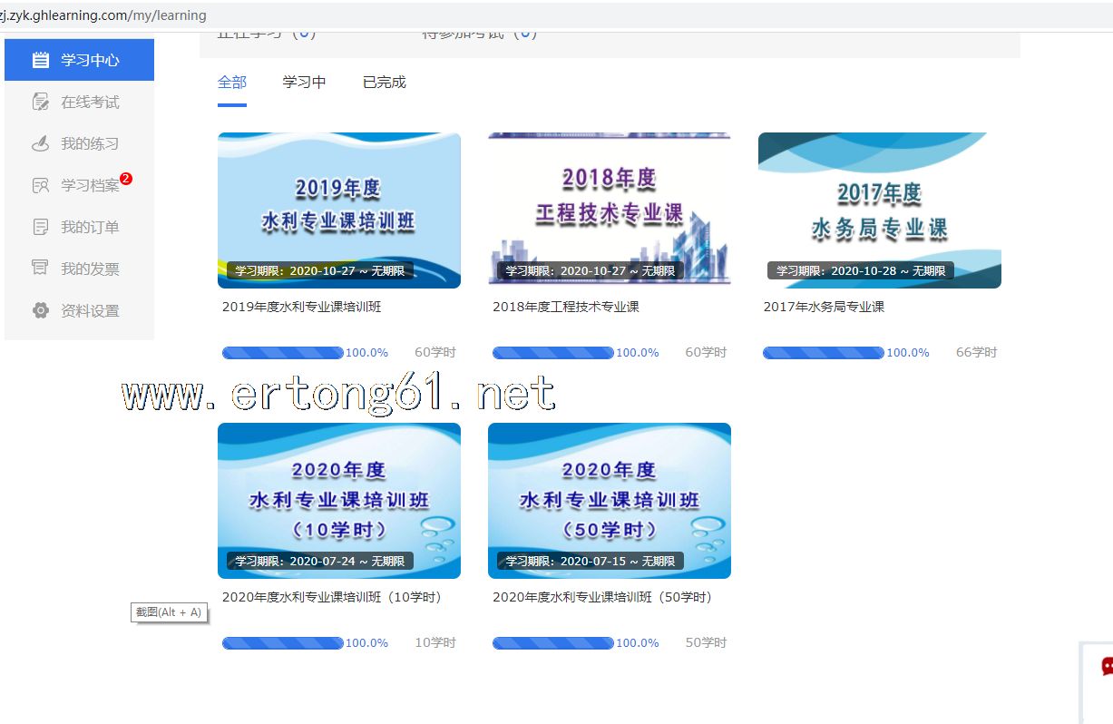Image resolution: width=1113 pixels, height=724 pixels.
Task: Open the red chat widget icon
Action: 1105,667
